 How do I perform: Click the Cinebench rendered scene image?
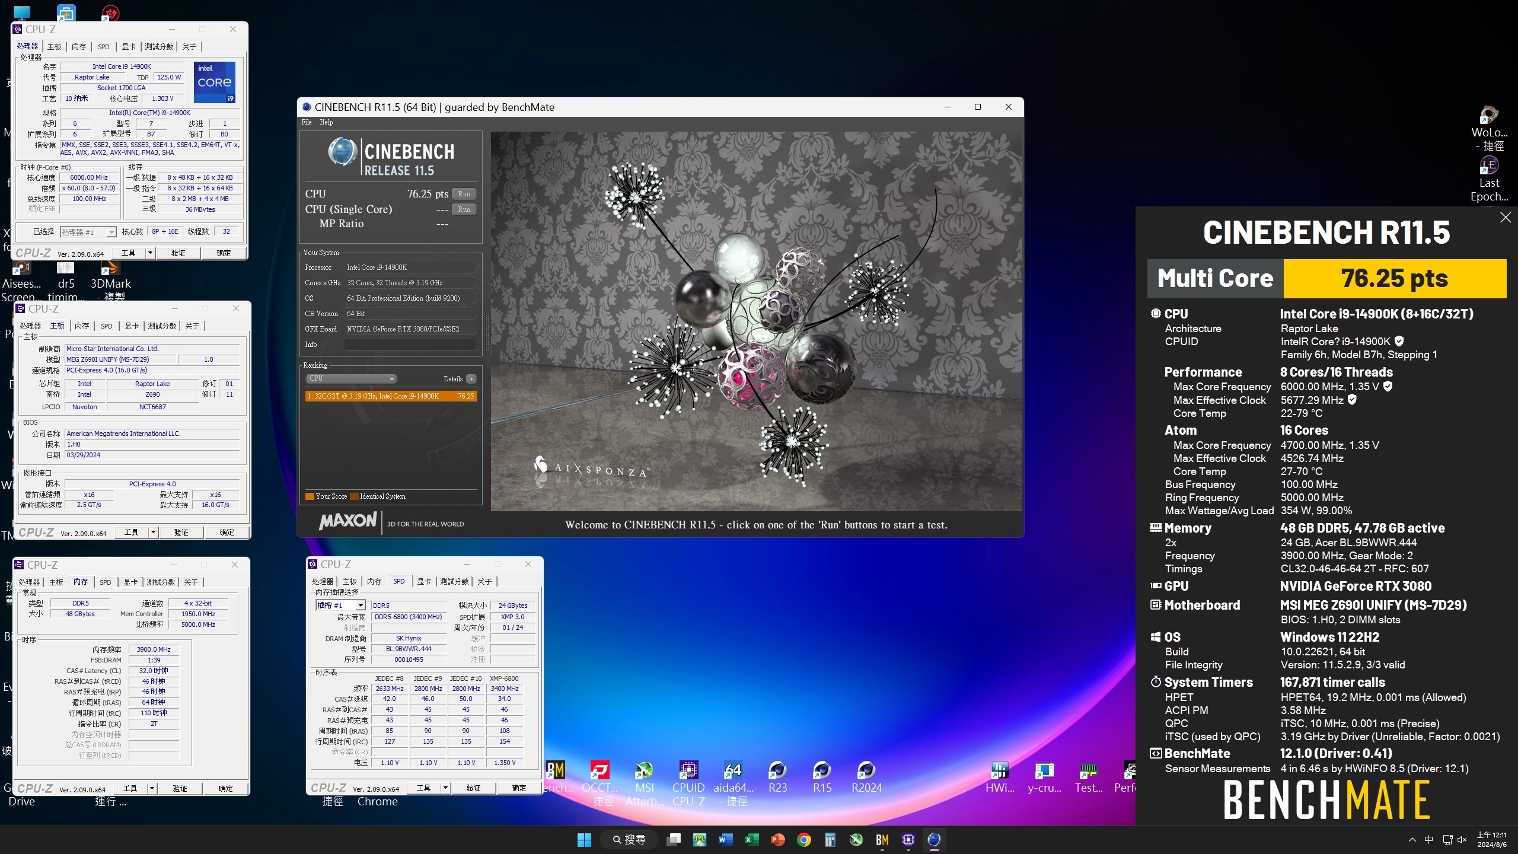(756, 321)
